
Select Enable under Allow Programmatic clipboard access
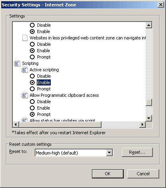click(x=32, y=108)
